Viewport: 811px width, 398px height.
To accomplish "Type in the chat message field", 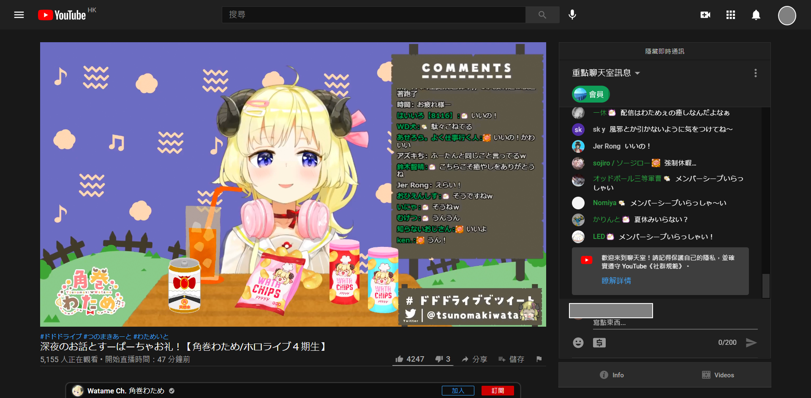I will [675, 322].
